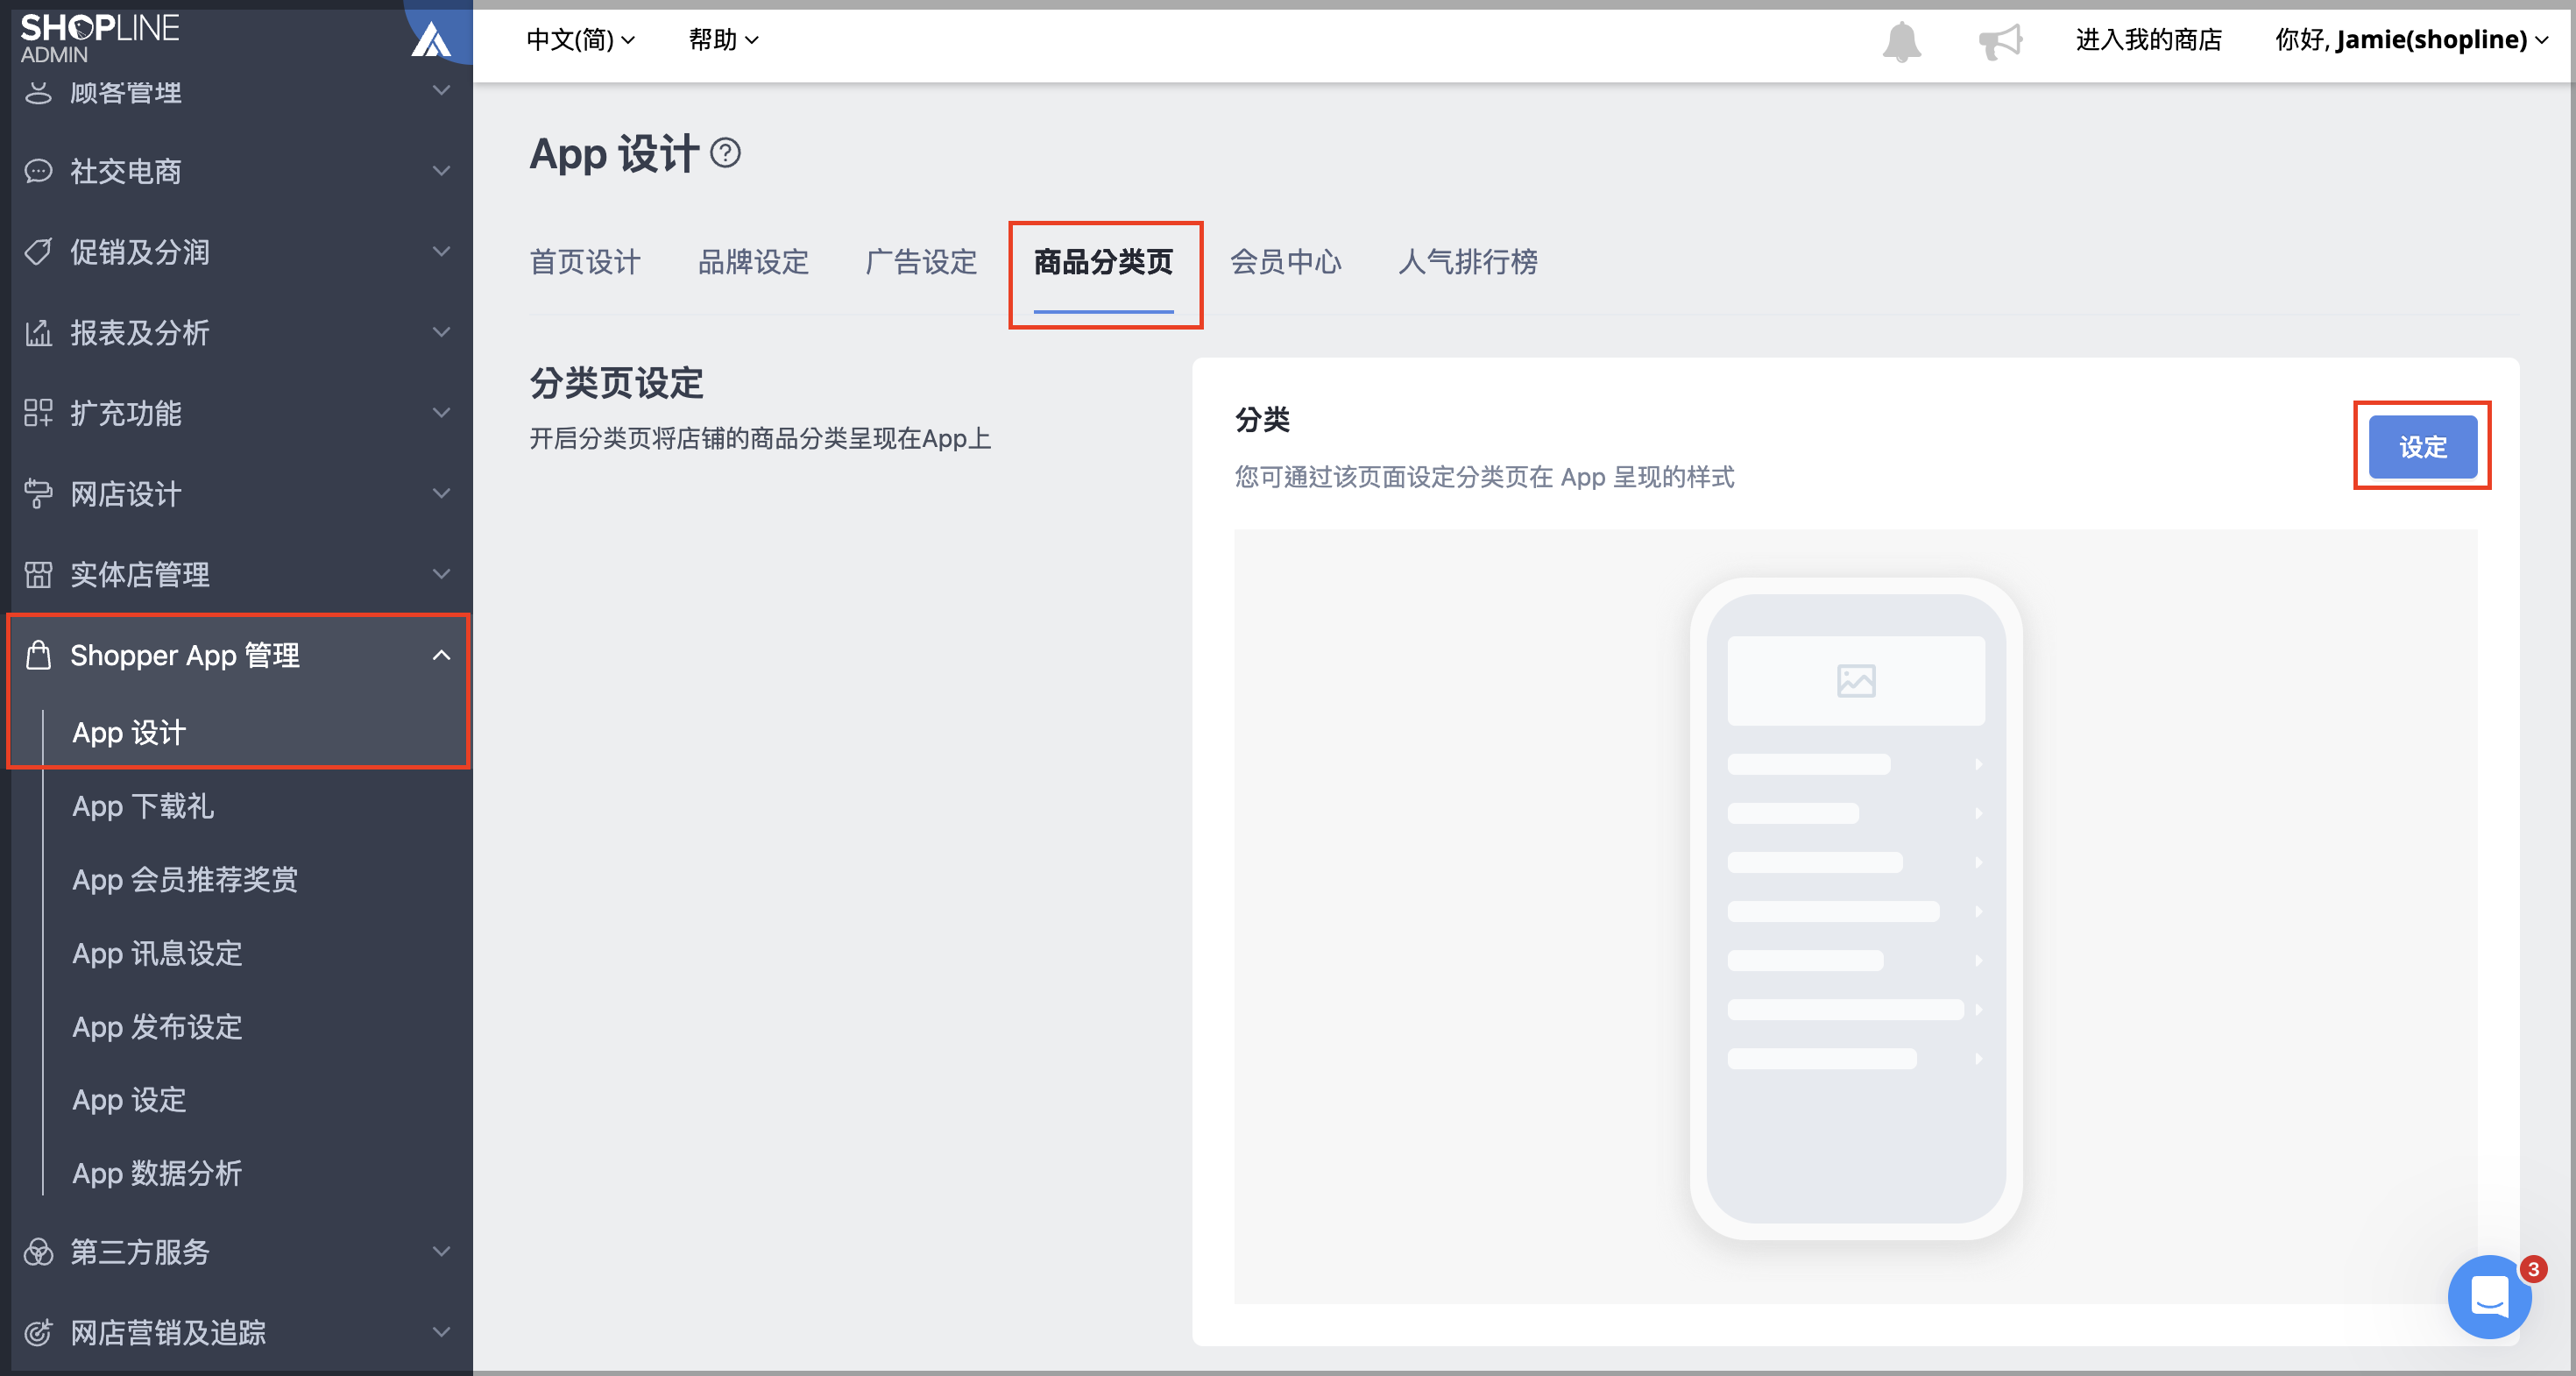Switch to the 首页设计 tab
This screenshot has width=2576, height=1376.
point(585,262)
